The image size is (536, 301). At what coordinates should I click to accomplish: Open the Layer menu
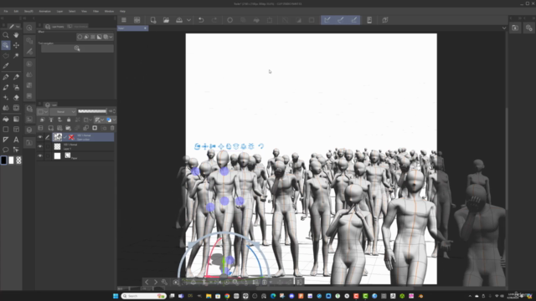pyautogui.click(x=59, y=11)
